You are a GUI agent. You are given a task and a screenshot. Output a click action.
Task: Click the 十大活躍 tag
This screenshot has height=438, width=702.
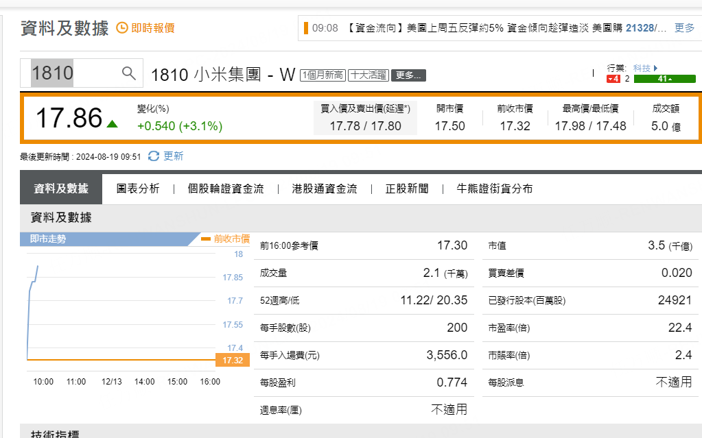(x=368, y=75)
